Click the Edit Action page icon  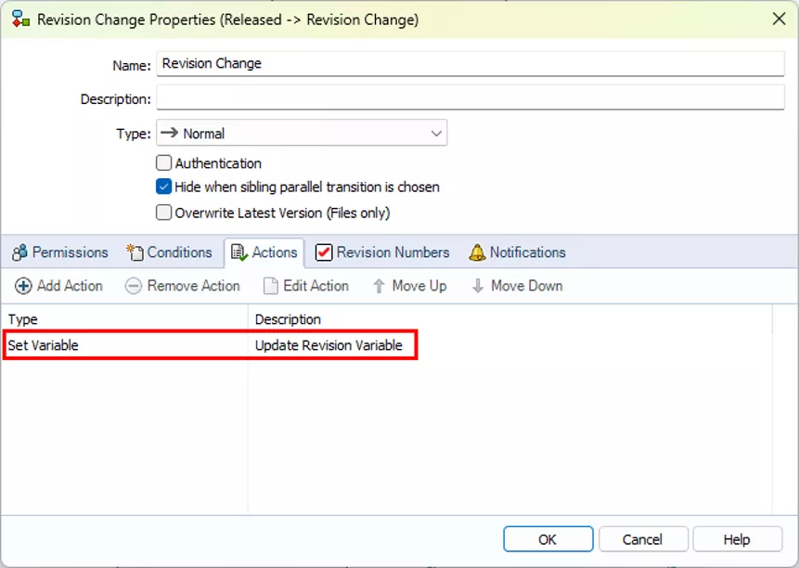coord(271,286)
